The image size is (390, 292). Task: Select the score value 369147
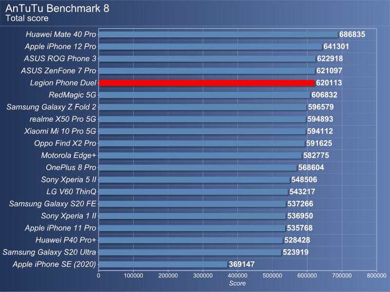(x=242, y=264)
